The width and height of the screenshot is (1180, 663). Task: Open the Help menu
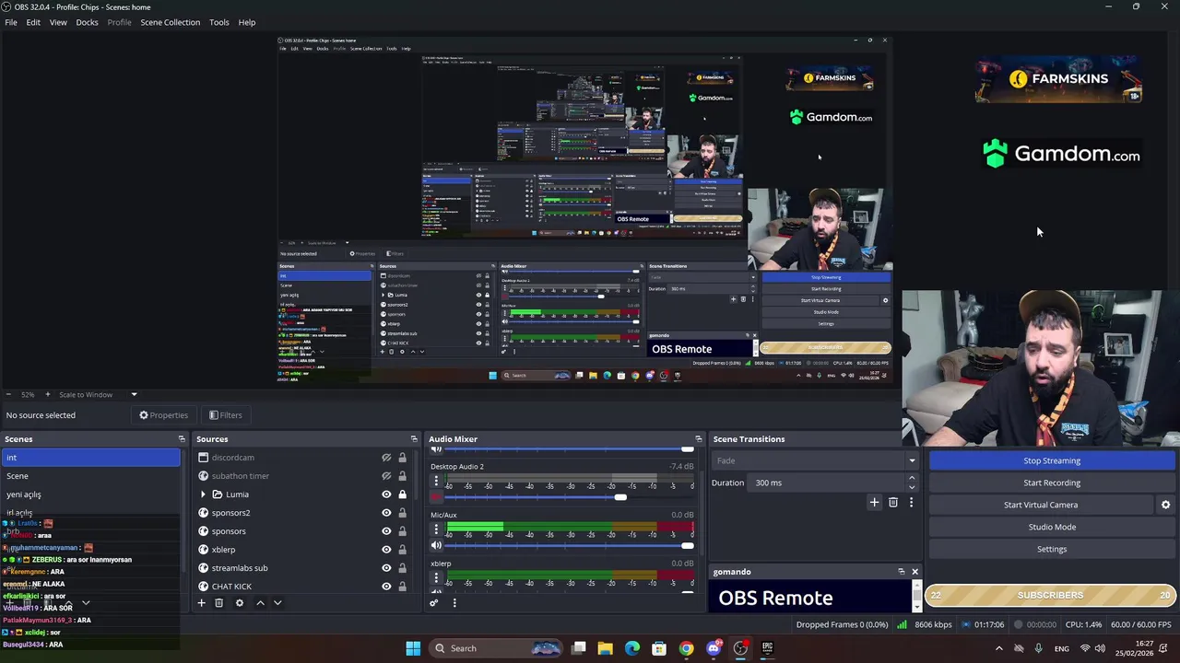tap(247, 22)
